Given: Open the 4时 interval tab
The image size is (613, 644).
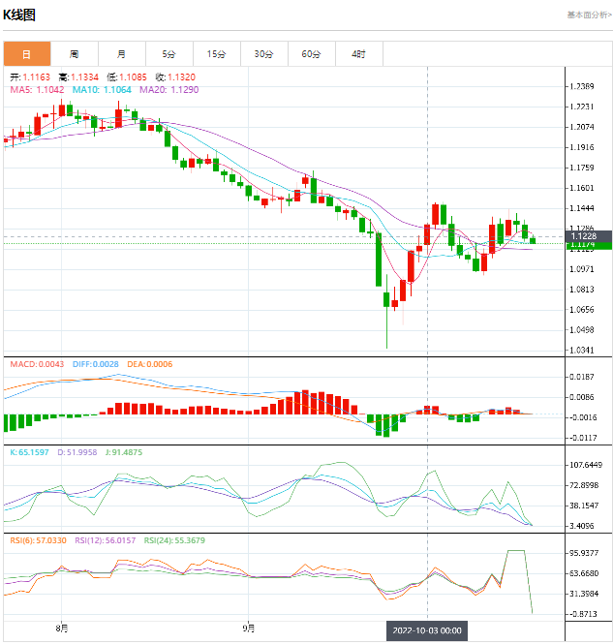Looking at the screenshot, I should click(x=359, y=54).
